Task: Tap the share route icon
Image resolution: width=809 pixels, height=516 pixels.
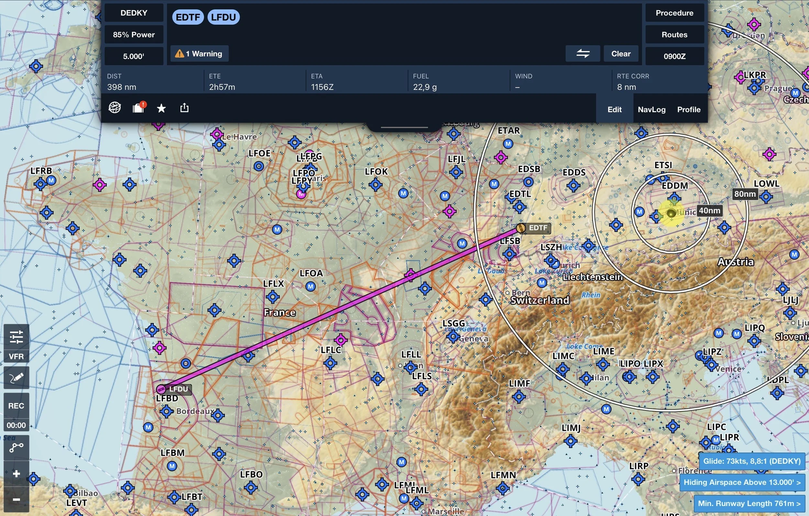Action: click(x=184, y=108)
